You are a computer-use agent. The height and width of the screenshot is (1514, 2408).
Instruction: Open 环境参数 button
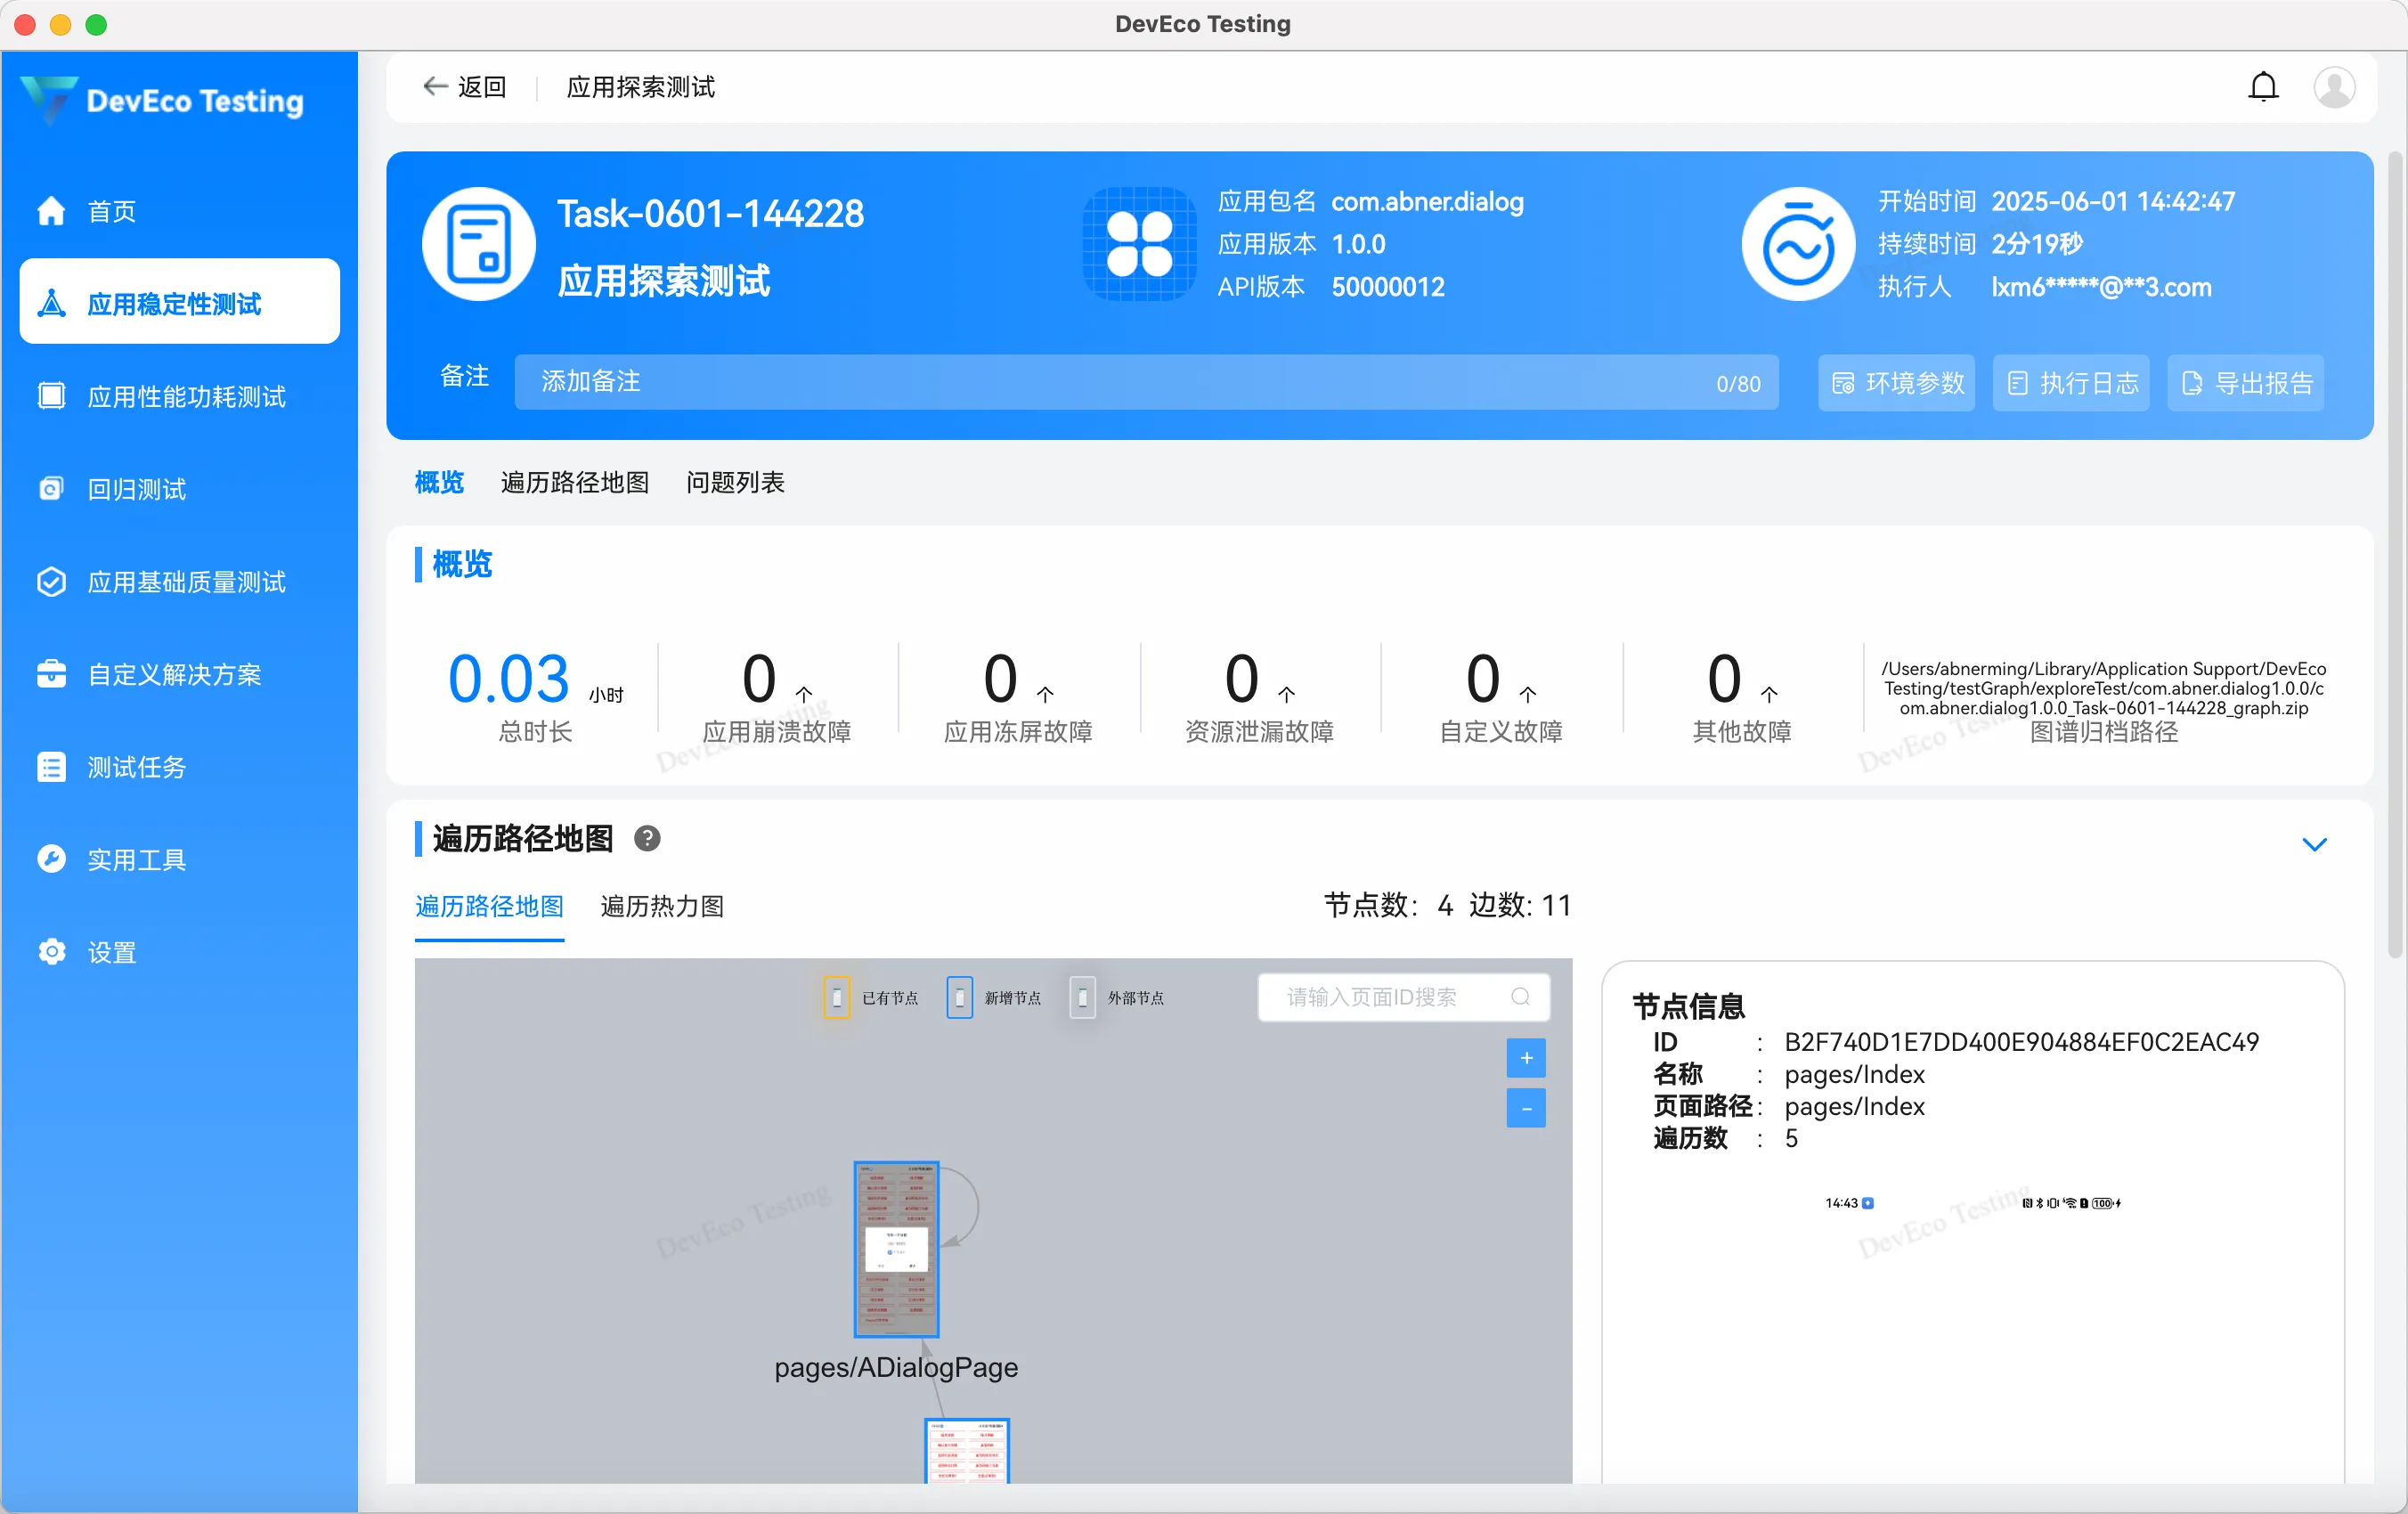point(1896,383)
